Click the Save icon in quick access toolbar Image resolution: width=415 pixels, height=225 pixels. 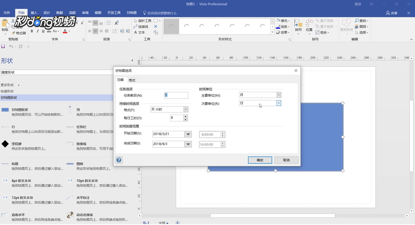(x=3, y=47)
